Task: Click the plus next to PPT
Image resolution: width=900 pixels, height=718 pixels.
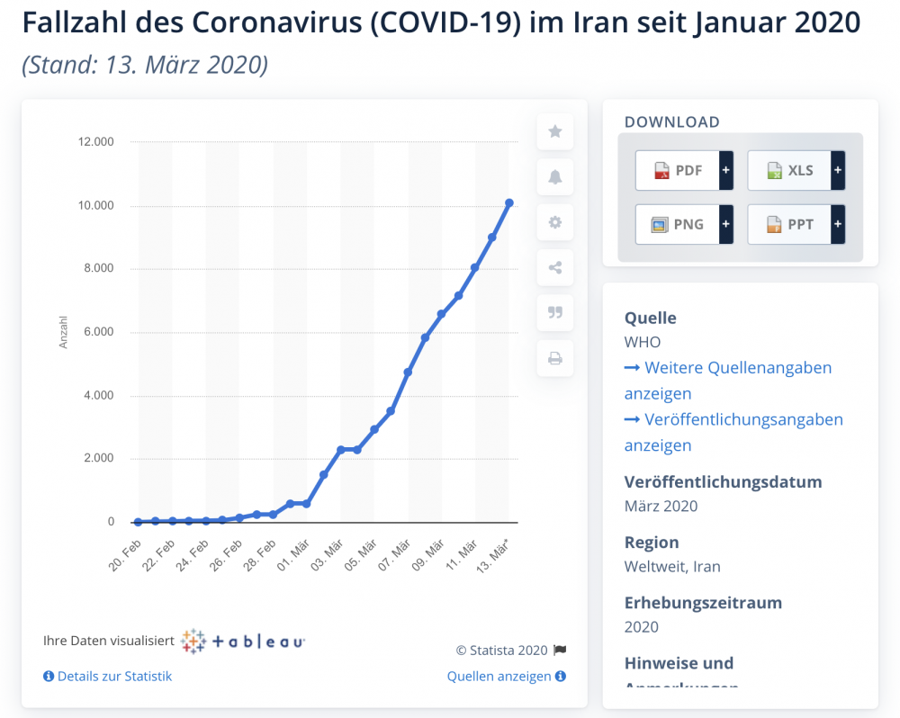Action: pyautogui.click(x=838, y=224)
